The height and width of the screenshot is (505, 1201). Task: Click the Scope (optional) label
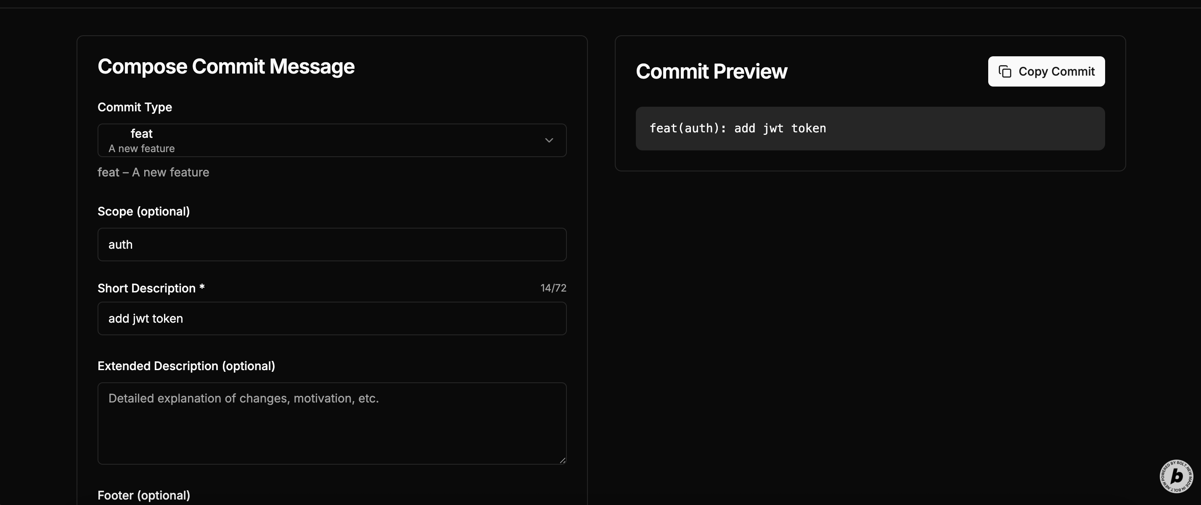[143, 211]
